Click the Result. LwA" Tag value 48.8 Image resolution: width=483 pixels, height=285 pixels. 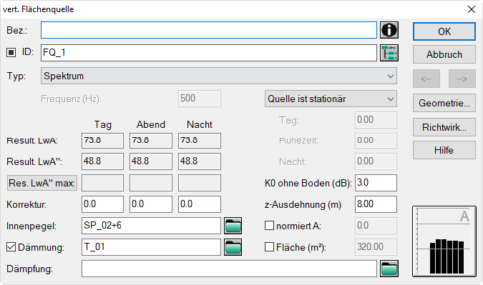[102, 161]
